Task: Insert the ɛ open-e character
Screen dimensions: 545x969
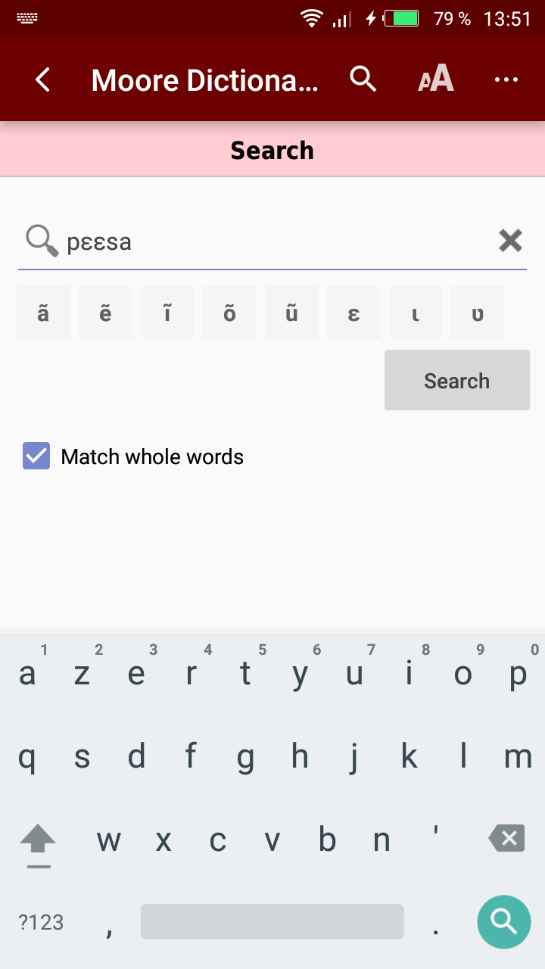Action: tap(353, 313)
